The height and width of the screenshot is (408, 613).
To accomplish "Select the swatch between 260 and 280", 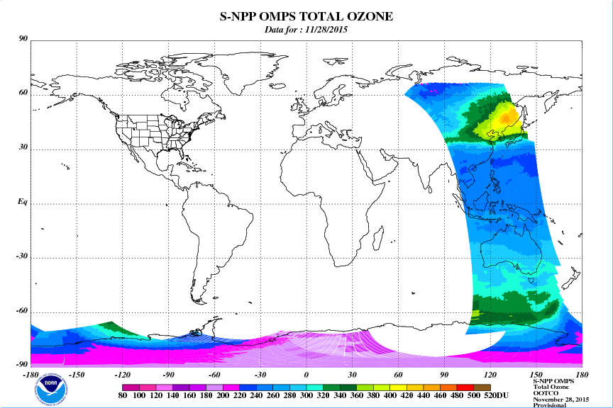I will tap(281, 387).
